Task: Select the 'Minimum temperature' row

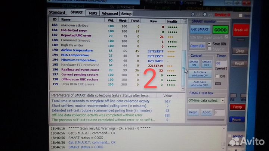Action: coord(115,60)
